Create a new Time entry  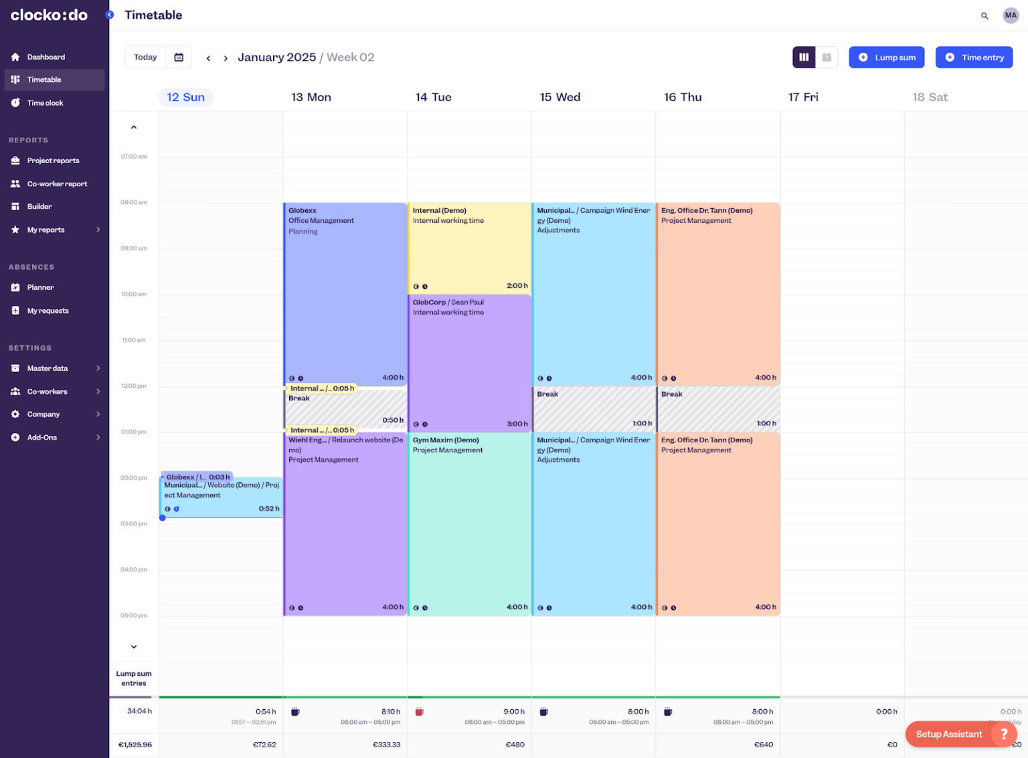coord(974,57)
